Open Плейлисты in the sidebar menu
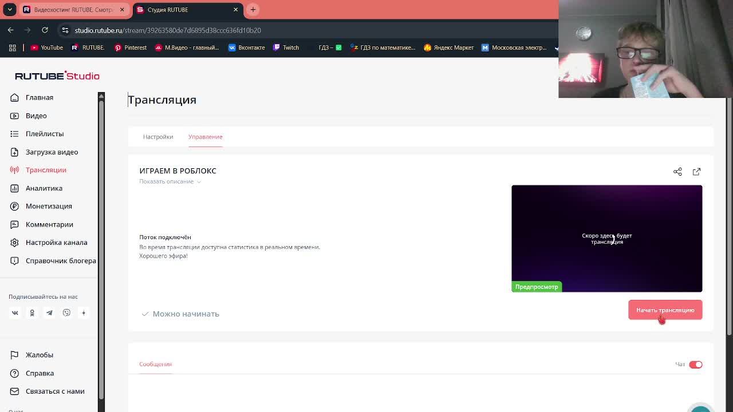The image size is (733, 412). click(45, 134)
